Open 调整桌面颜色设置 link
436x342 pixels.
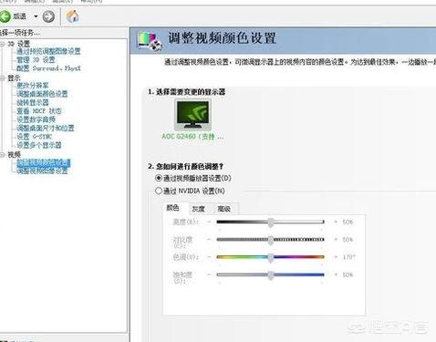42,94
